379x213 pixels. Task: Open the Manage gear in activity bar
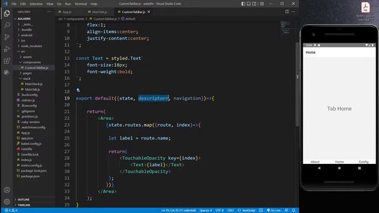(7, 202)
